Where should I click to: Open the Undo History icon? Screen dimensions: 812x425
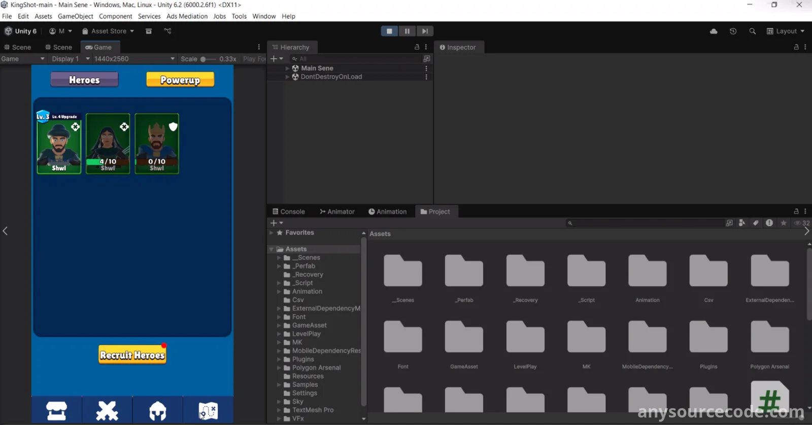[x=733, y=31]
